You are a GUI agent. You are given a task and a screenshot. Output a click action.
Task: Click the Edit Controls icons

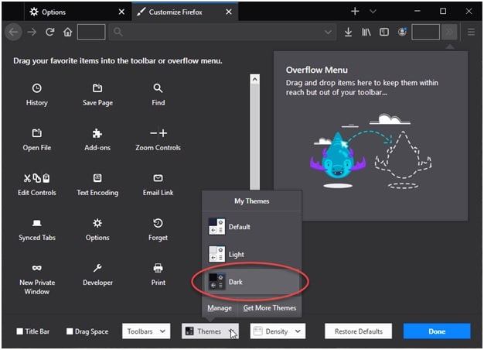pos(37,178)
